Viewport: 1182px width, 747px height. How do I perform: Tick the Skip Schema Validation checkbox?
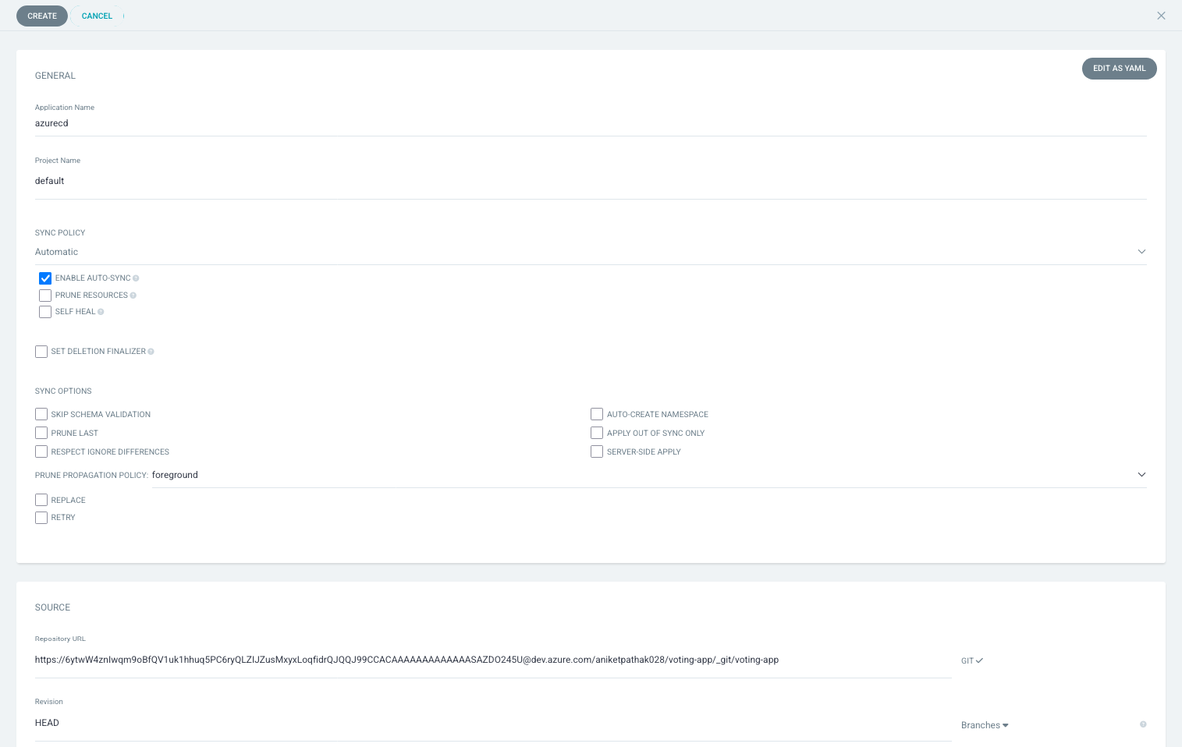(x=41, y=414)
